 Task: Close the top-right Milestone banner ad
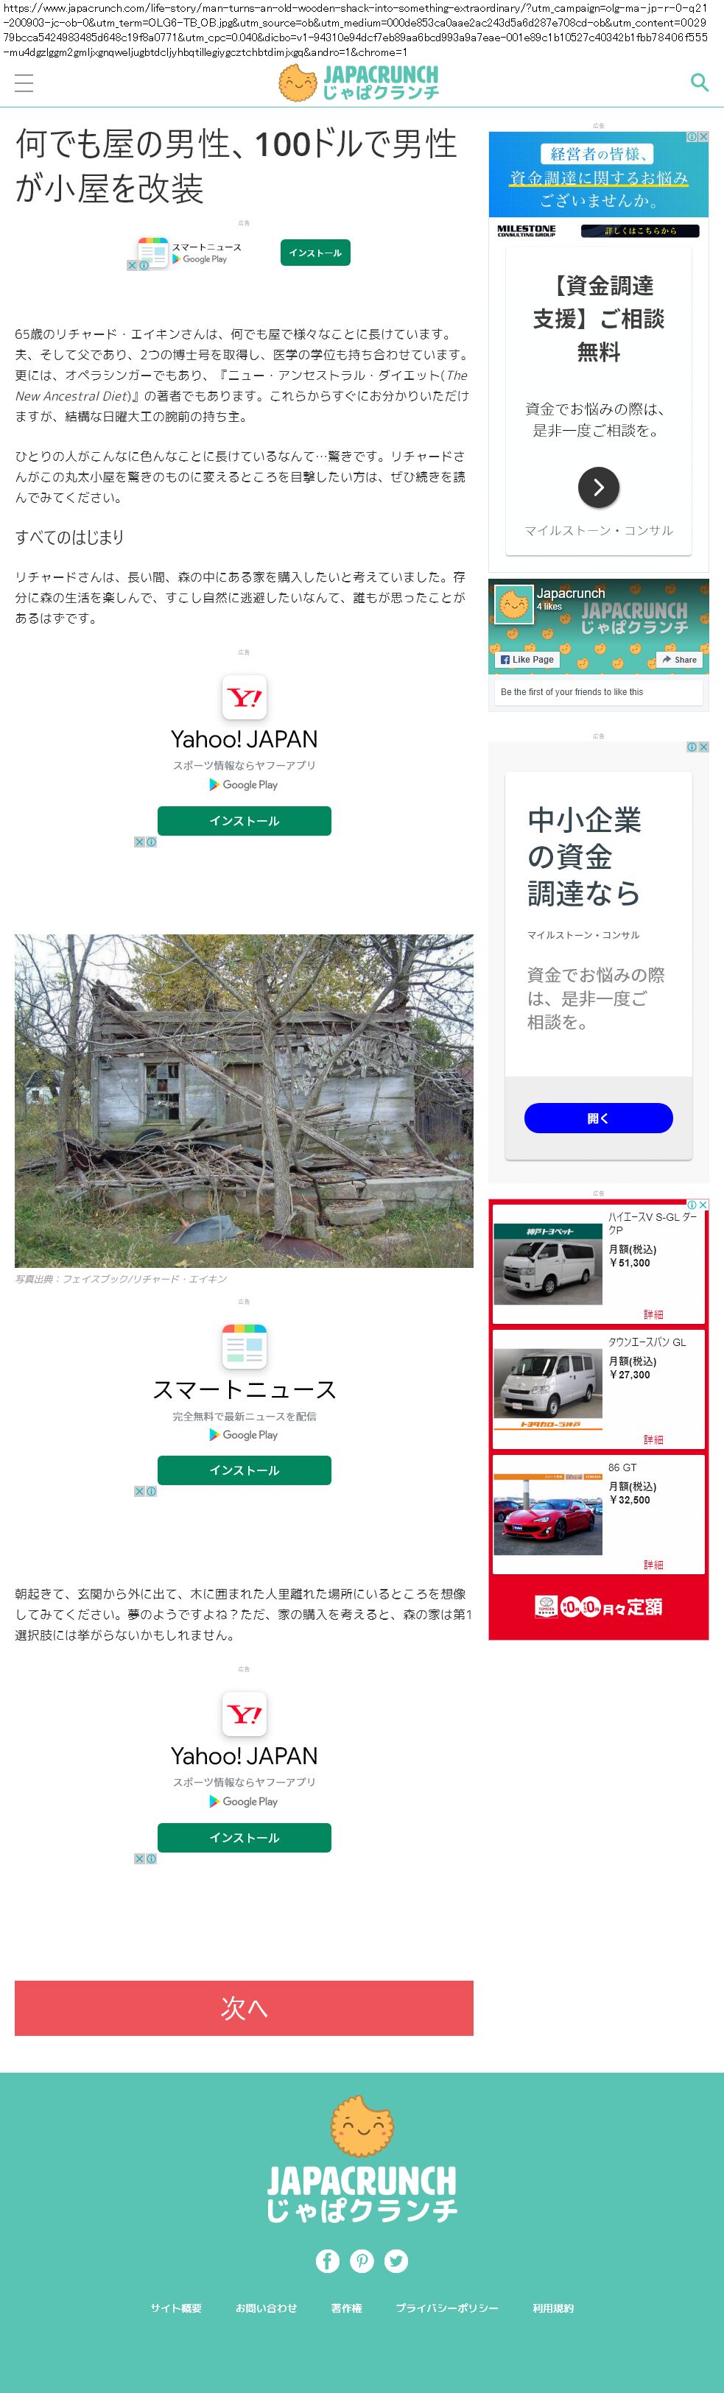(703, 136)
